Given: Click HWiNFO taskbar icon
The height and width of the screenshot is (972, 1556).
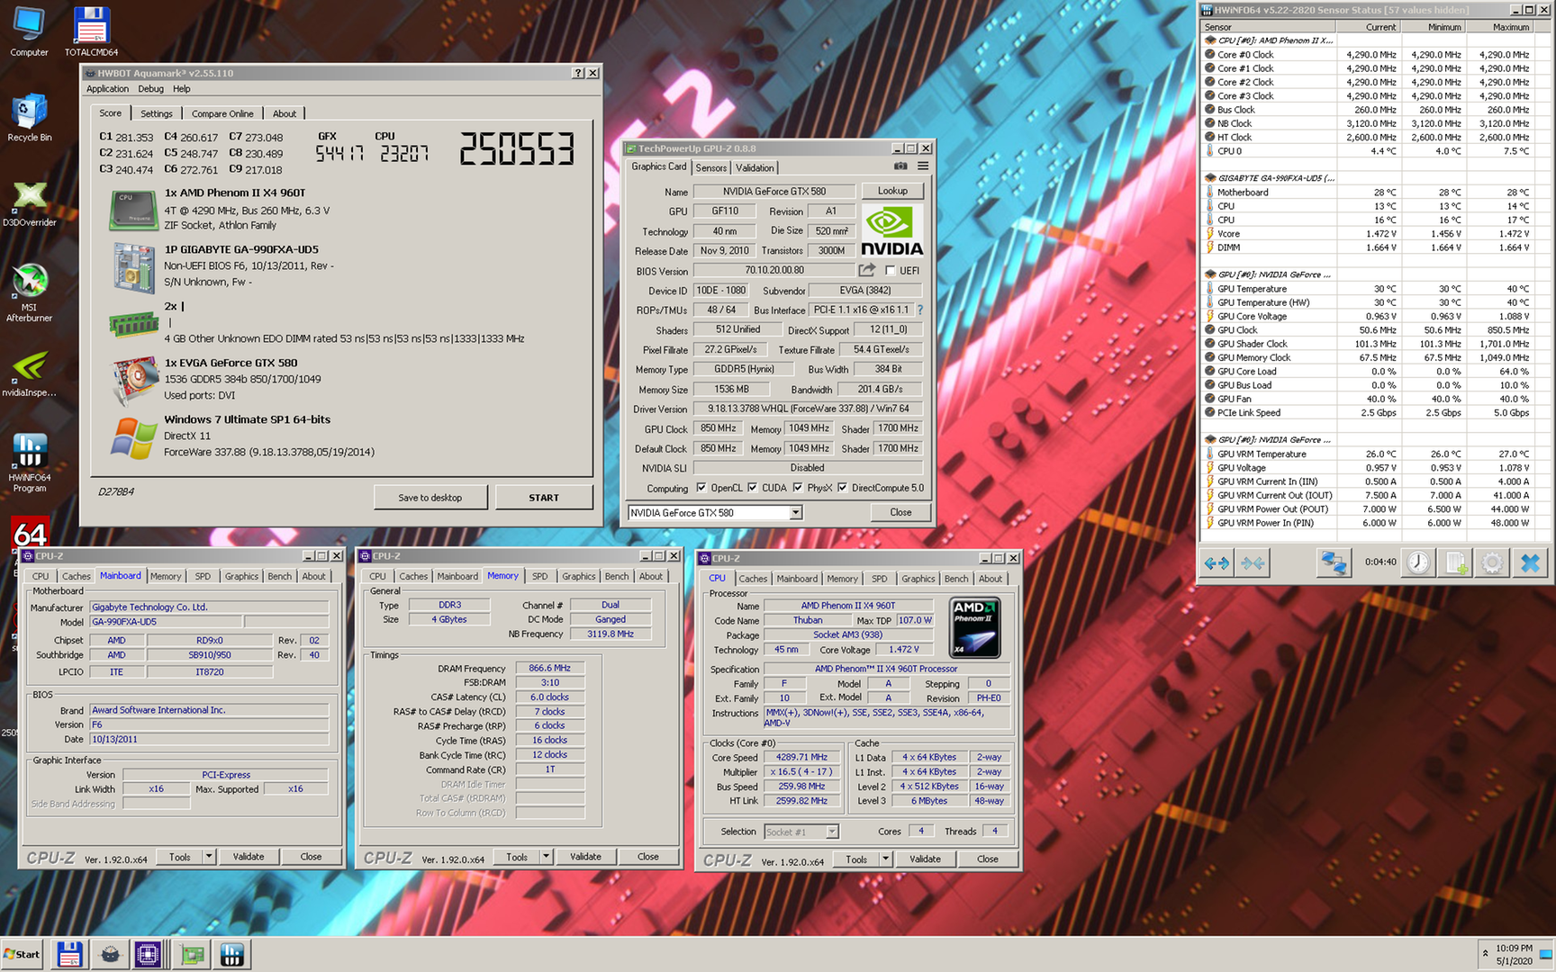Looking at the screenshot, I should 231,954.
